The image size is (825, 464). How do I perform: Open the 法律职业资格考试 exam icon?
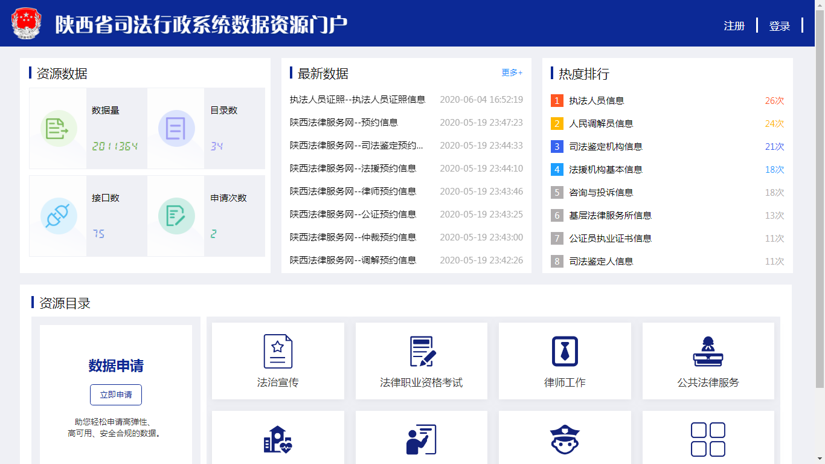(x=422, y=351)
